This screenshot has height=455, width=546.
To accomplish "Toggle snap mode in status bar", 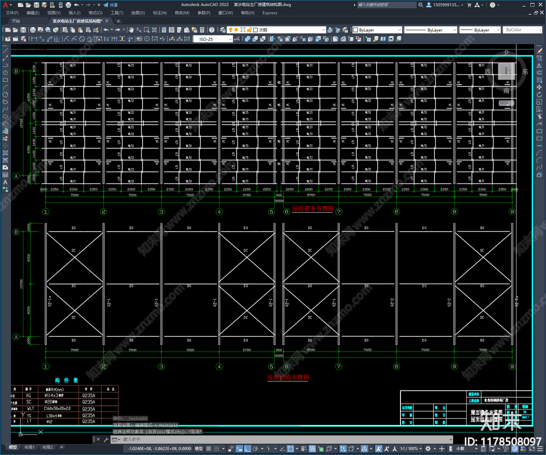I will click(217, 449).
